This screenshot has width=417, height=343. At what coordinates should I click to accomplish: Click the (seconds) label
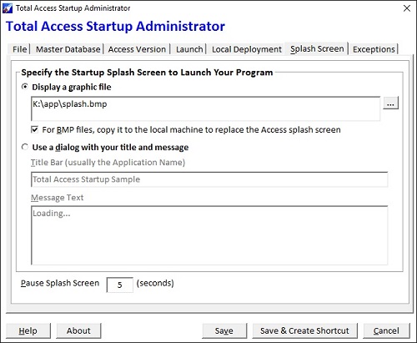pos(155,283)
